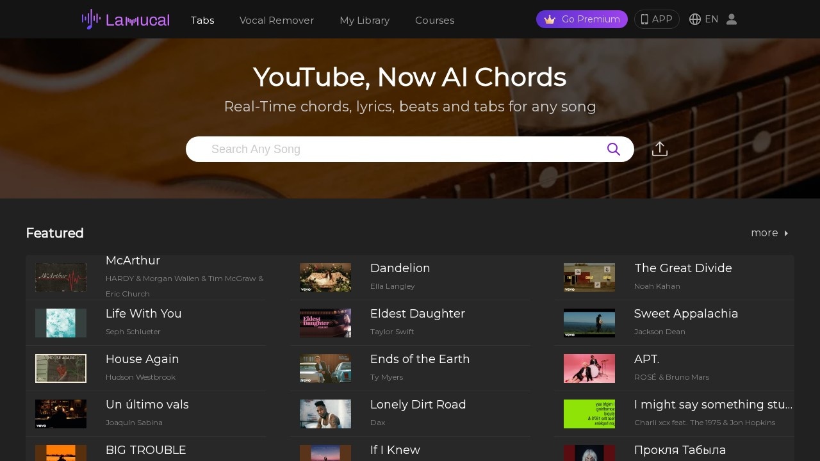Open the EN language selector

pos(711,19)
